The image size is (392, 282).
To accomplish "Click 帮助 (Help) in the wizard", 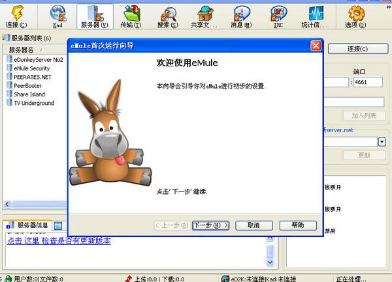I will (298, 225).
